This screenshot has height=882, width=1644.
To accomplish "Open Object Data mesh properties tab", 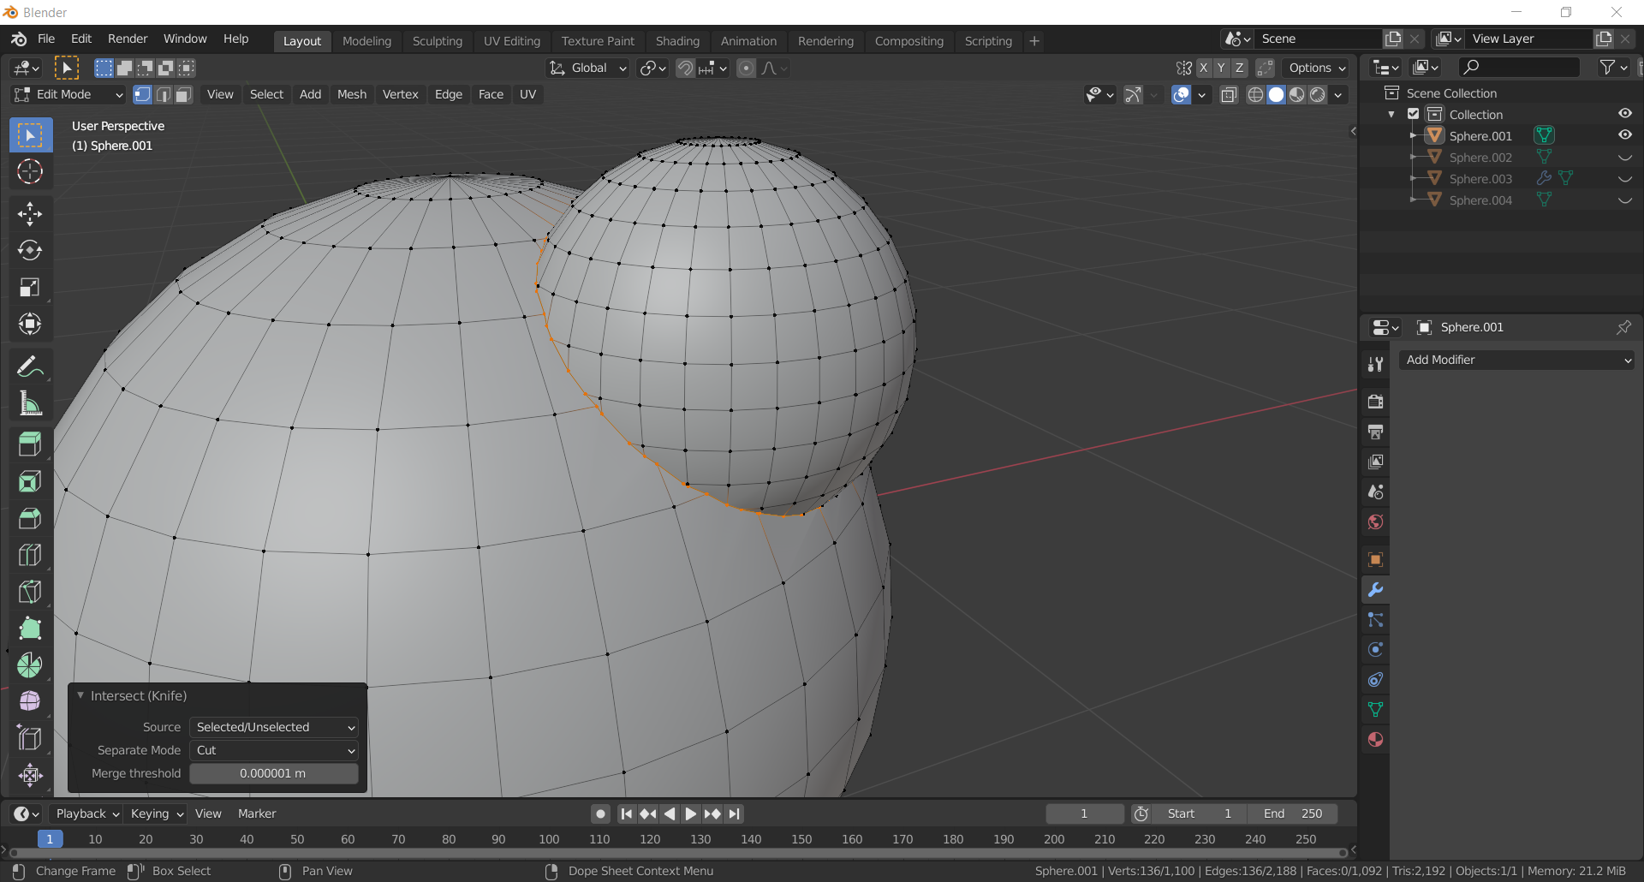I will [1376, 710].
